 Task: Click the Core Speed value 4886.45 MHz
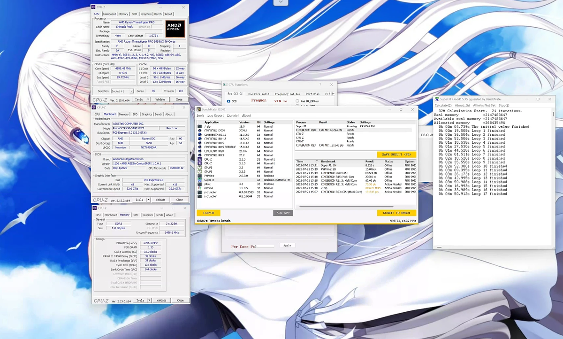pyautogui.click(x=123, y=69)
